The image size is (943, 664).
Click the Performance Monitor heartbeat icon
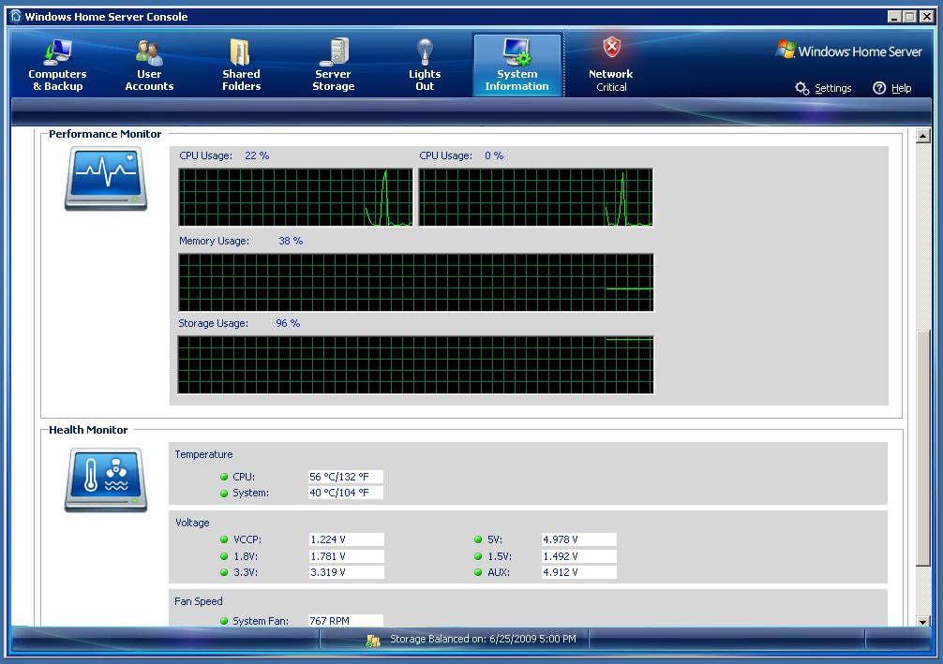point(106,178)
